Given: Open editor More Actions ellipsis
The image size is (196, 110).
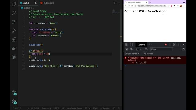Looking at the screenshot, I should point(119,3).
